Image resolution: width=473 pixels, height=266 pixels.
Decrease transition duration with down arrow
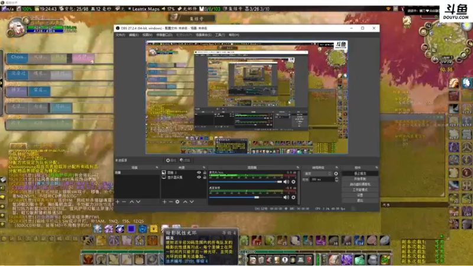click(x=336, y=181)
